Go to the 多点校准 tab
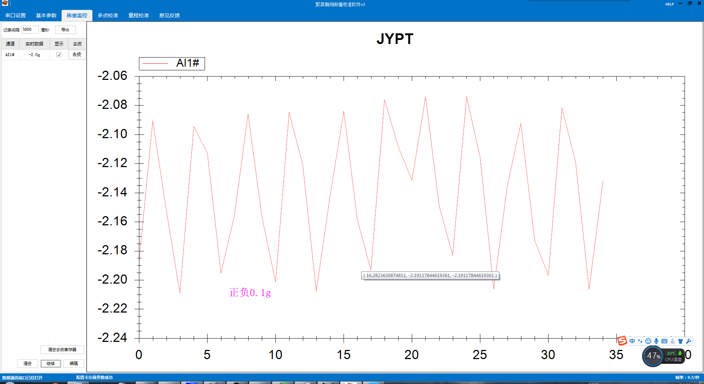 click(108, 15)
